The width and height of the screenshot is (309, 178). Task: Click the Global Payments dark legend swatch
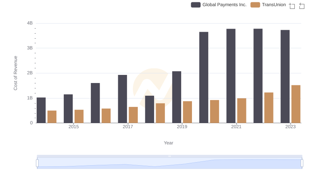pyautogui.click(x=196, y=5)
